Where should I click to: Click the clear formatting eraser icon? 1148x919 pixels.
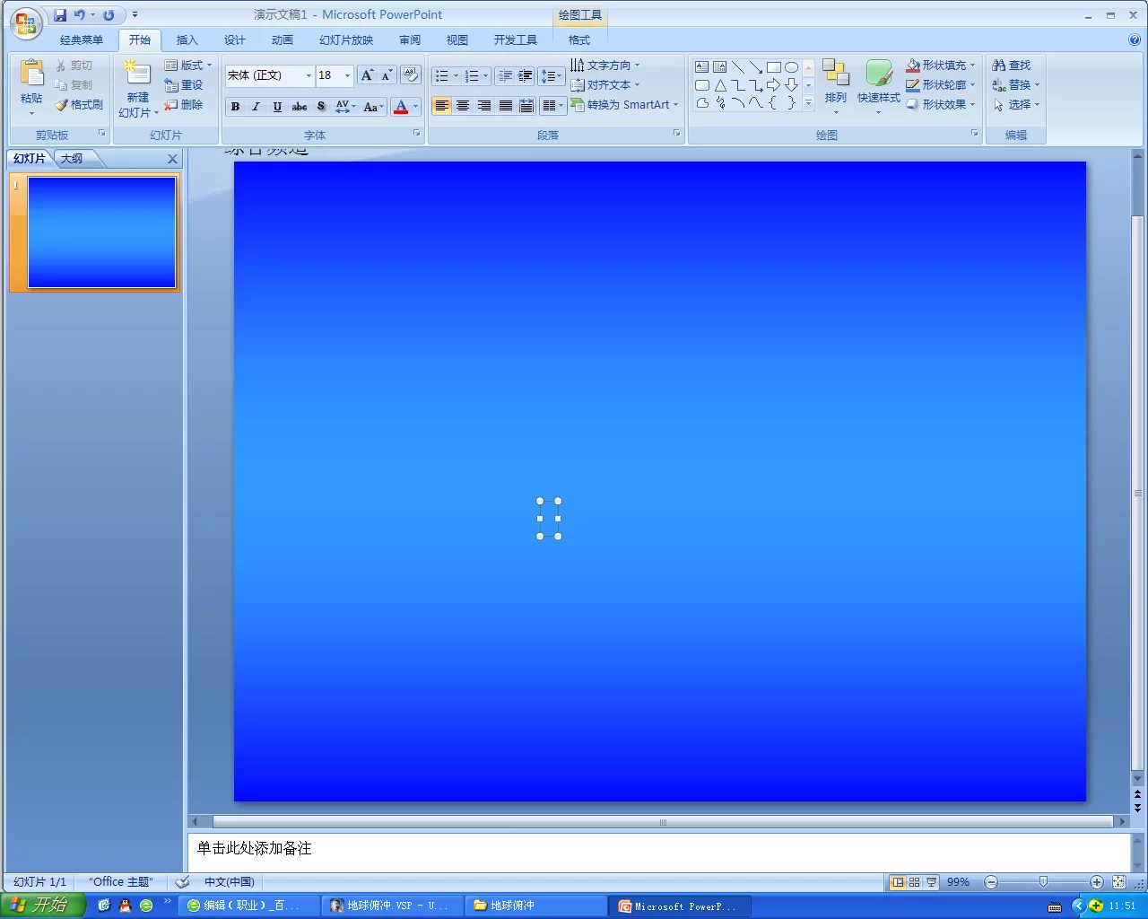(x=410, y=75)
